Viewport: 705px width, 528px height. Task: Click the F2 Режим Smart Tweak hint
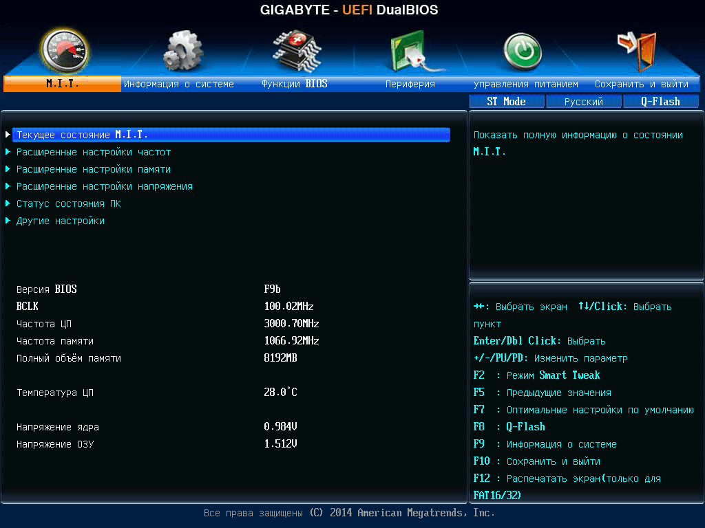pyautogui.click(x=536, y=375)
